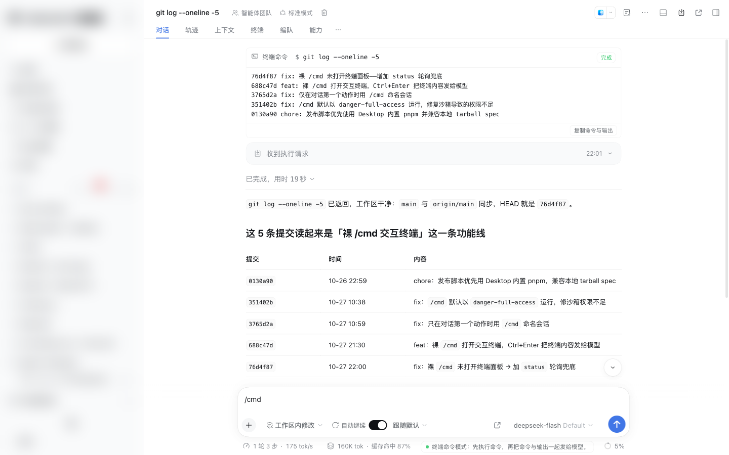Viewport: 729px width, 455px height.
Task: Click the green 完成 status label
Action: click(606, 58)
